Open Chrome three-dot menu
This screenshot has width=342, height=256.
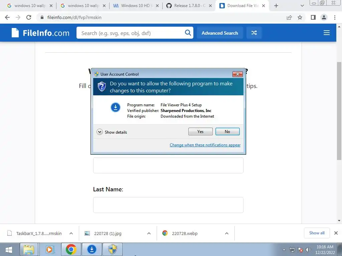pyautogui.click(x=335, y=17)
